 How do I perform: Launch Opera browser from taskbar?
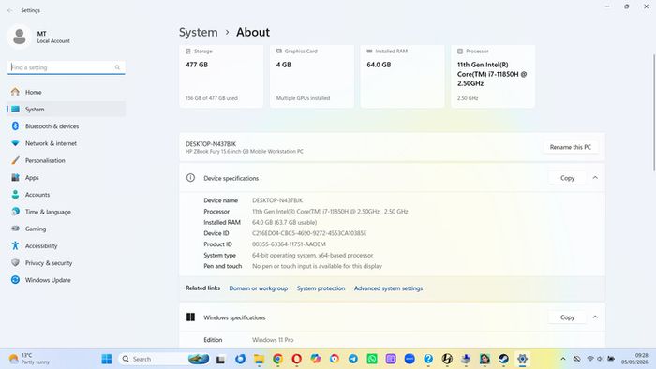click(297, 359)
